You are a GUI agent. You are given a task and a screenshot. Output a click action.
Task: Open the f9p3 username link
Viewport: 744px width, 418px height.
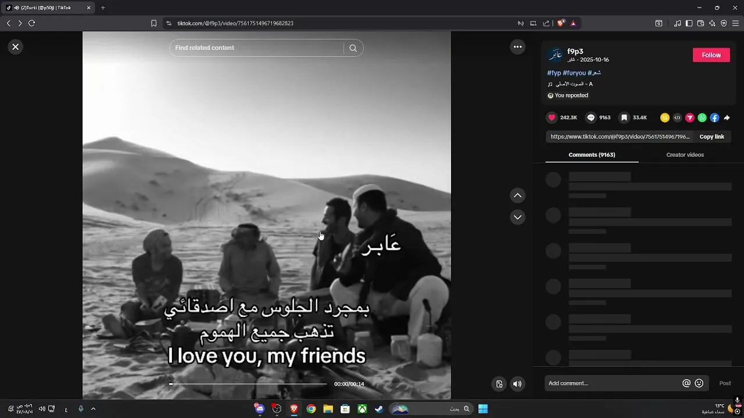(575, 52)
